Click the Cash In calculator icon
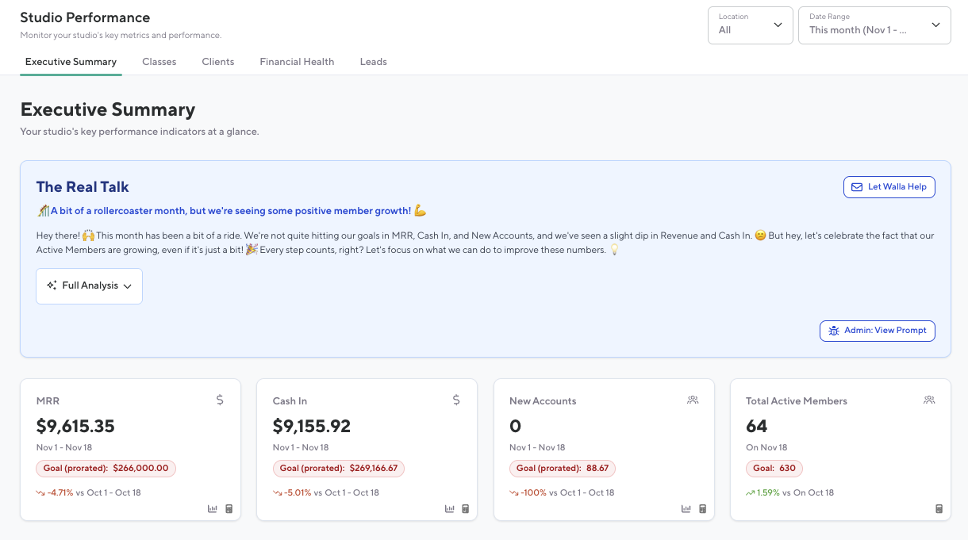 click(466, 509)
